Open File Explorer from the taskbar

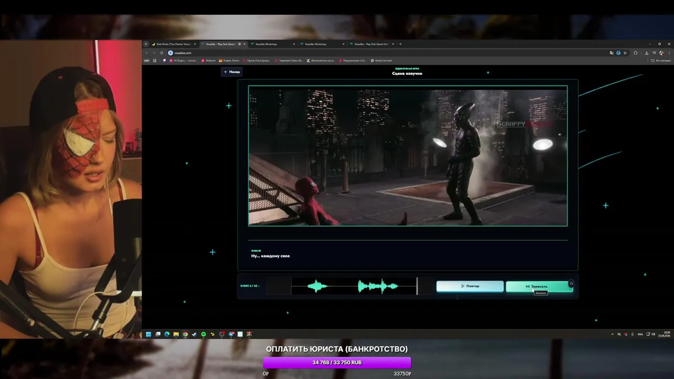[176, 334]
